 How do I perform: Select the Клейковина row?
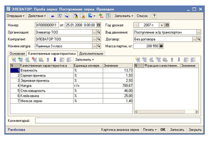(71, 96)
